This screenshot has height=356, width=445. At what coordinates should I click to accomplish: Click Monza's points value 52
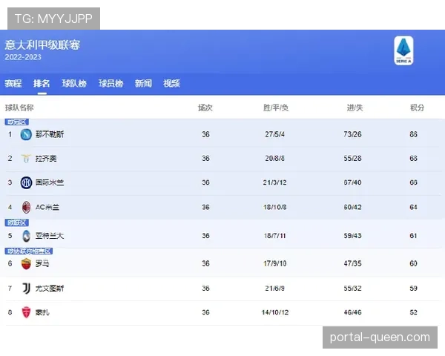coord(414,312)
